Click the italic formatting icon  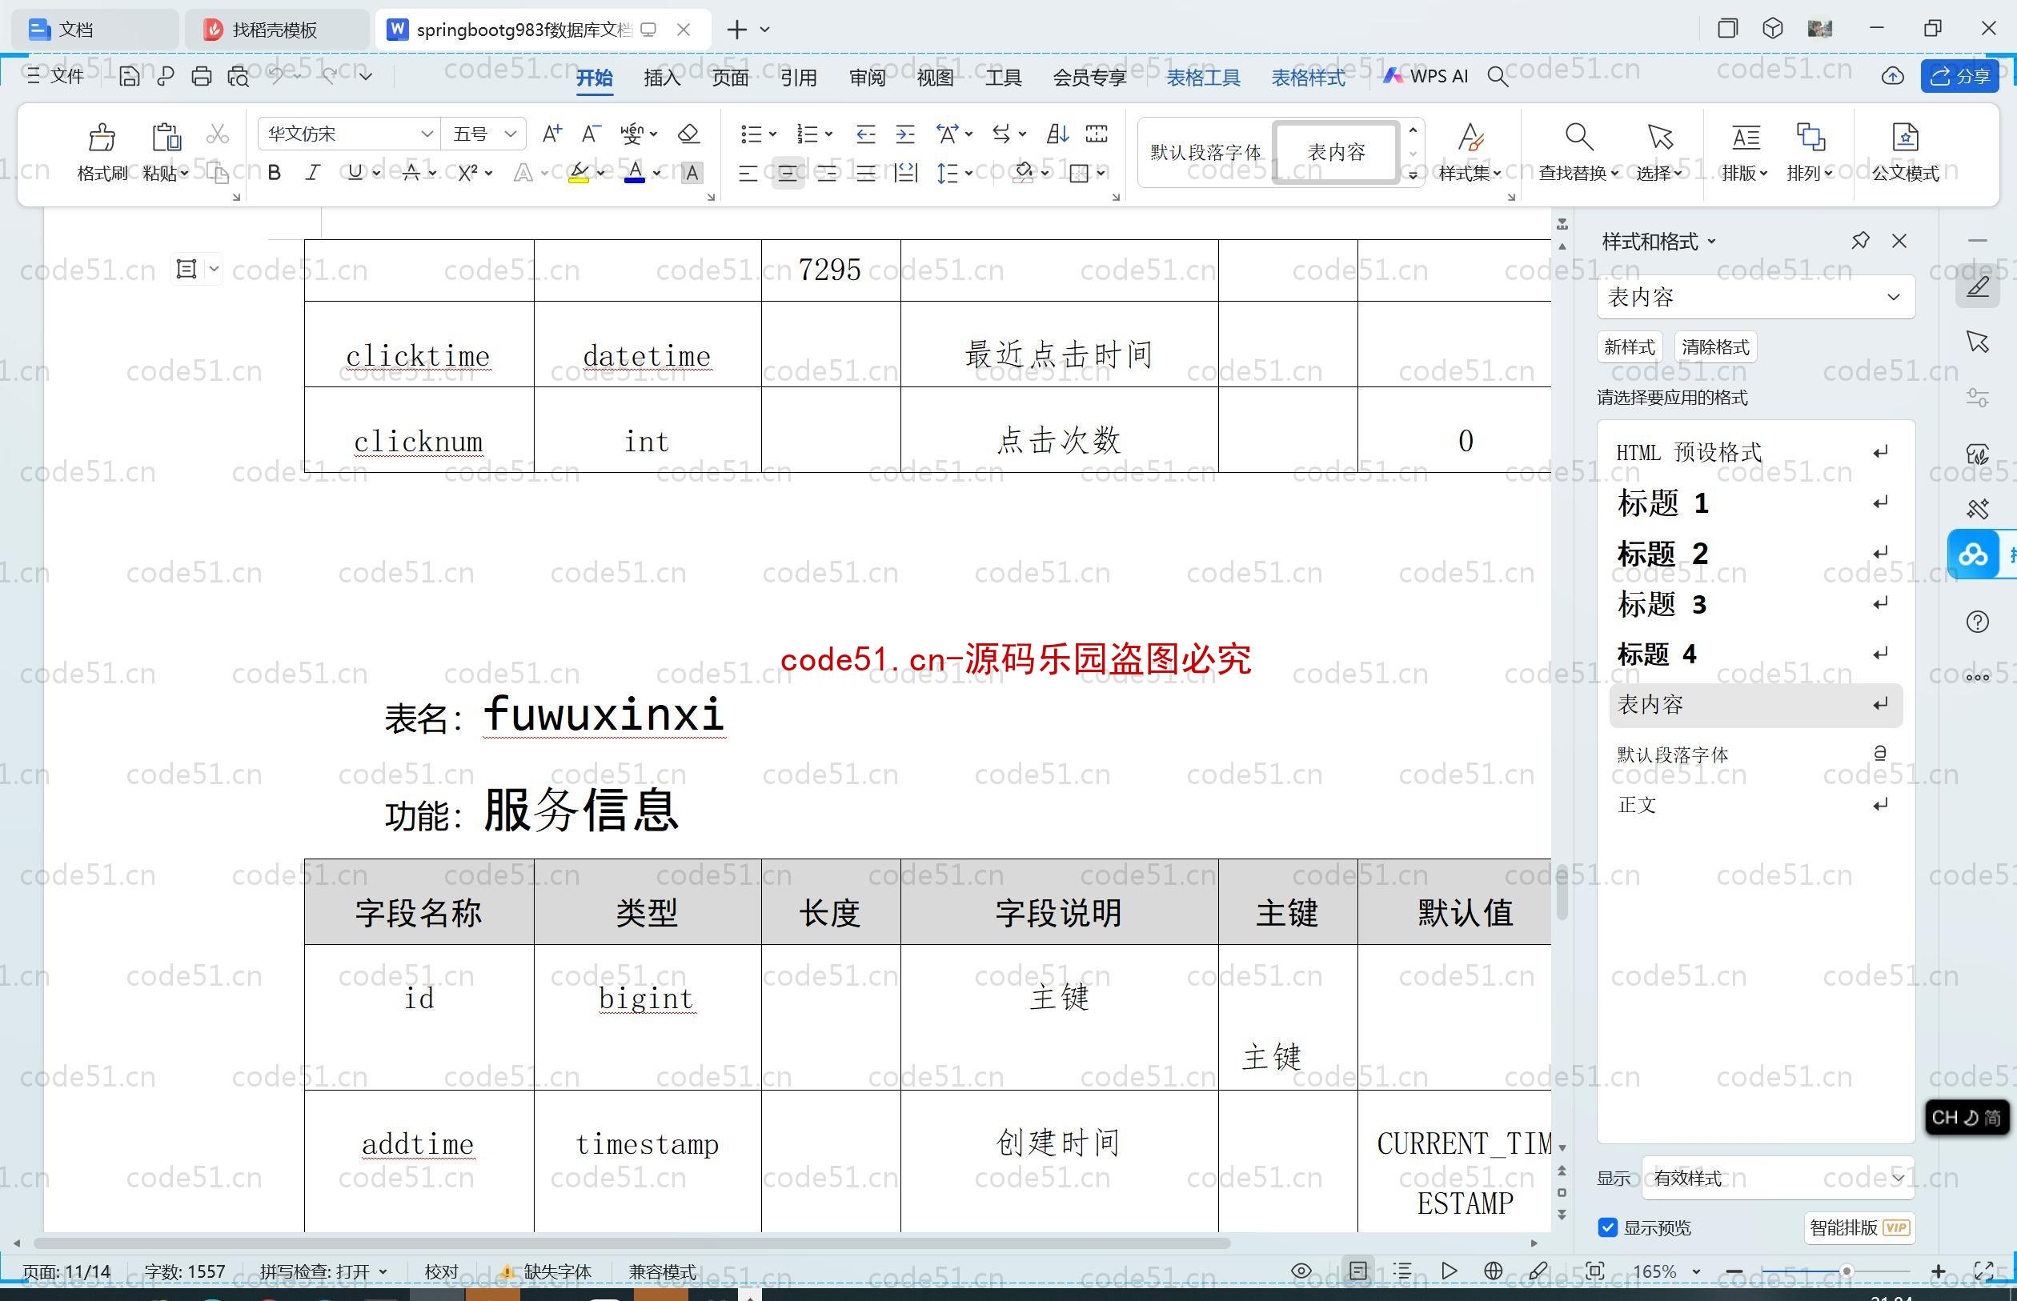(315, 175)
